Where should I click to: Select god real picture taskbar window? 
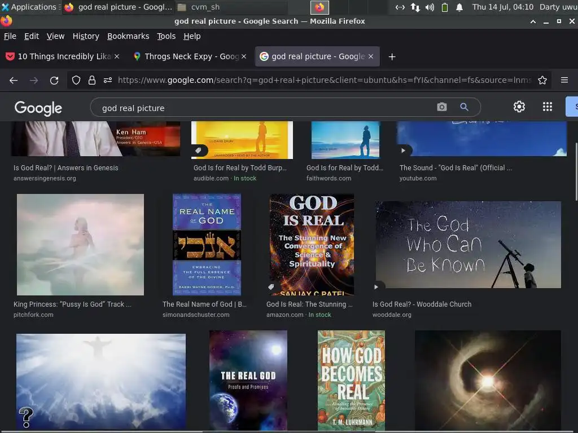pyautogui.click(x=118, y=7)
